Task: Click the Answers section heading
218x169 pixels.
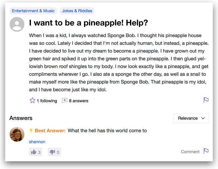Action: [21, 118]
